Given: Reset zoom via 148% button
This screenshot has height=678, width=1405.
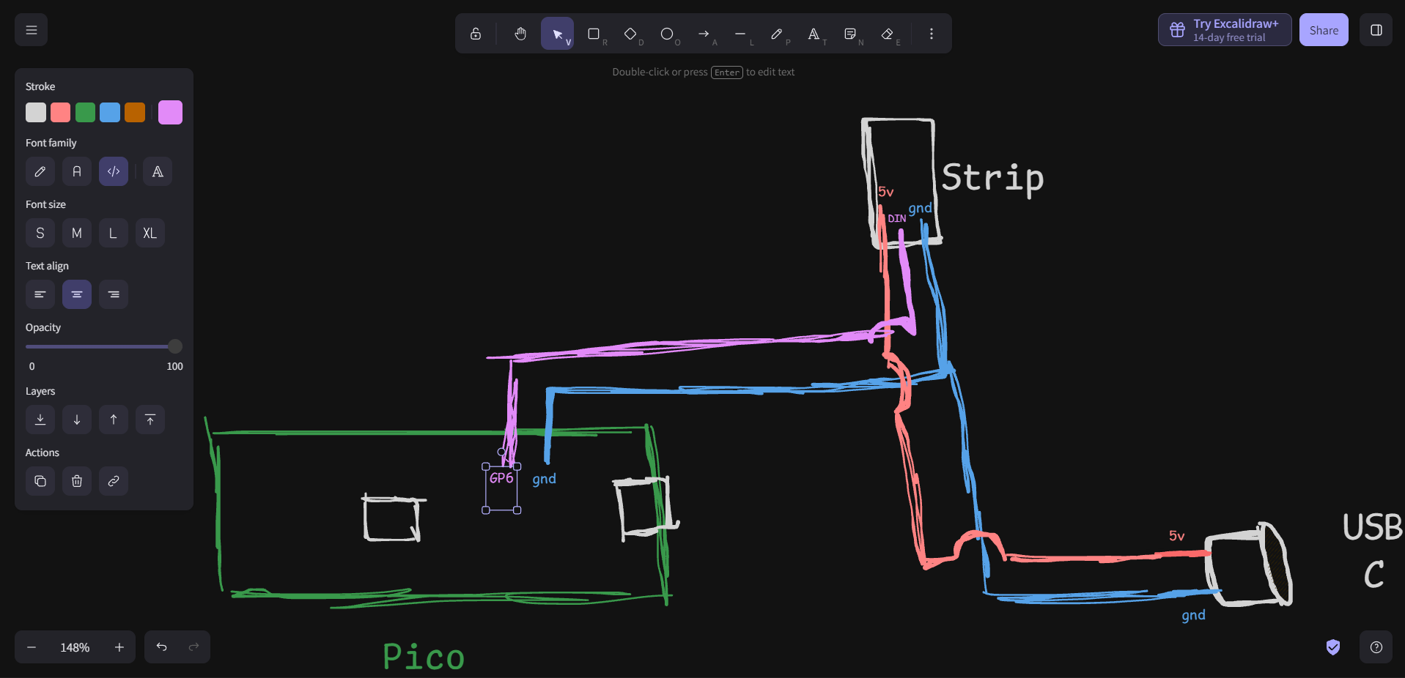Looking at the screenshot, I should coord(75,647).
